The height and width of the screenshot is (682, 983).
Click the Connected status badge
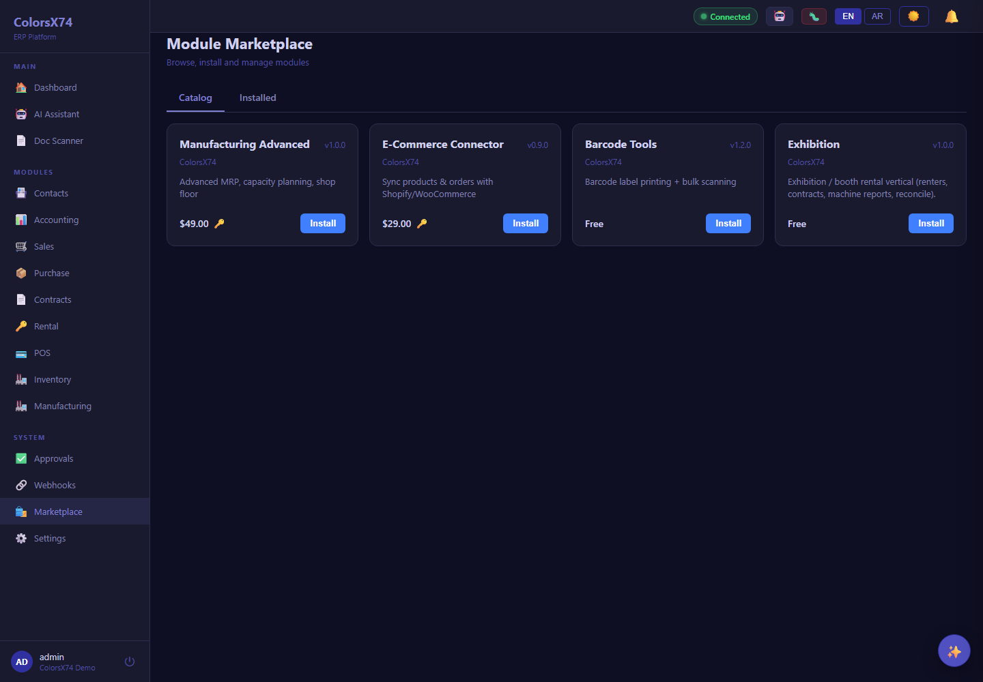tap(726, 16)
